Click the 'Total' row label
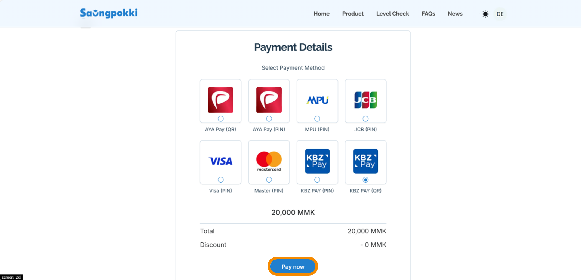 point(207,231)
